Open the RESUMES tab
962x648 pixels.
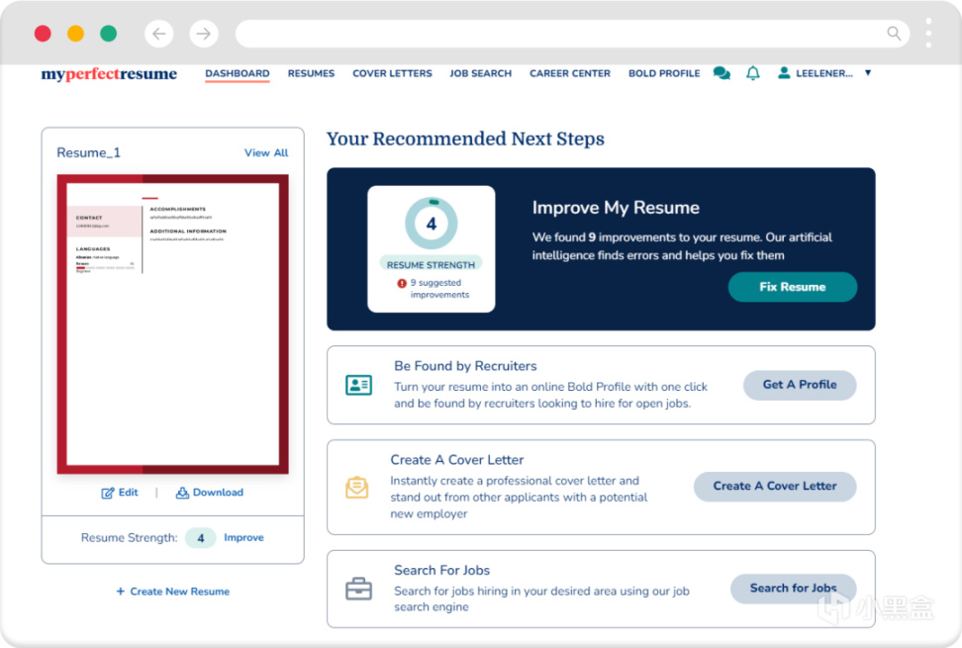(x=311, y=73)
